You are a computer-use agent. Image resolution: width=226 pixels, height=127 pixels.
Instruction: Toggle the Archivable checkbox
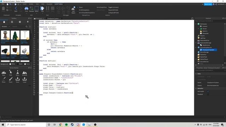coord(208,91)
